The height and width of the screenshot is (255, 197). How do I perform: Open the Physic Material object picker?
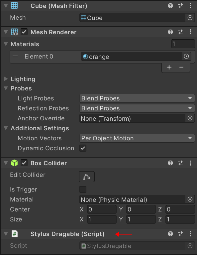tap(190, 199)
